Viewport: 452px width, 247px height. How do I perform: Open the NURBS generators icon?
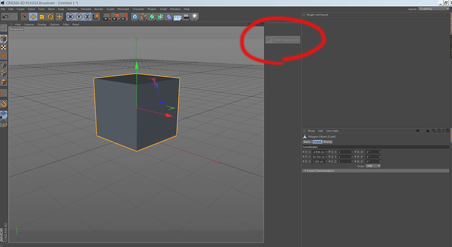[152, 17]
